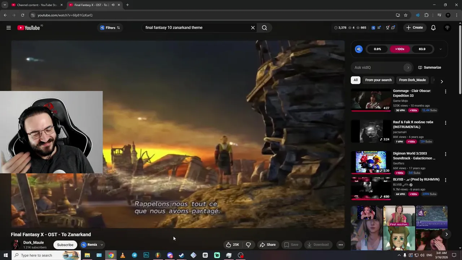
Task: Click the Download button
Action: pyautogui.click(x=318, y=245)
